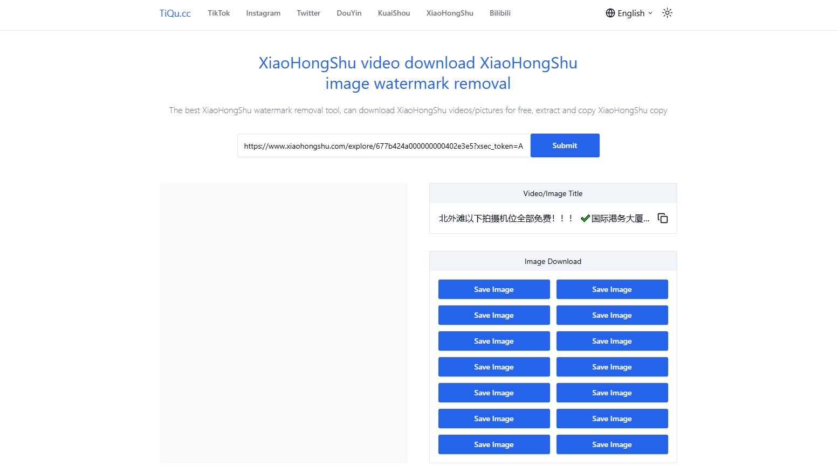Save Image in fifth row, right column

(612, 393)
